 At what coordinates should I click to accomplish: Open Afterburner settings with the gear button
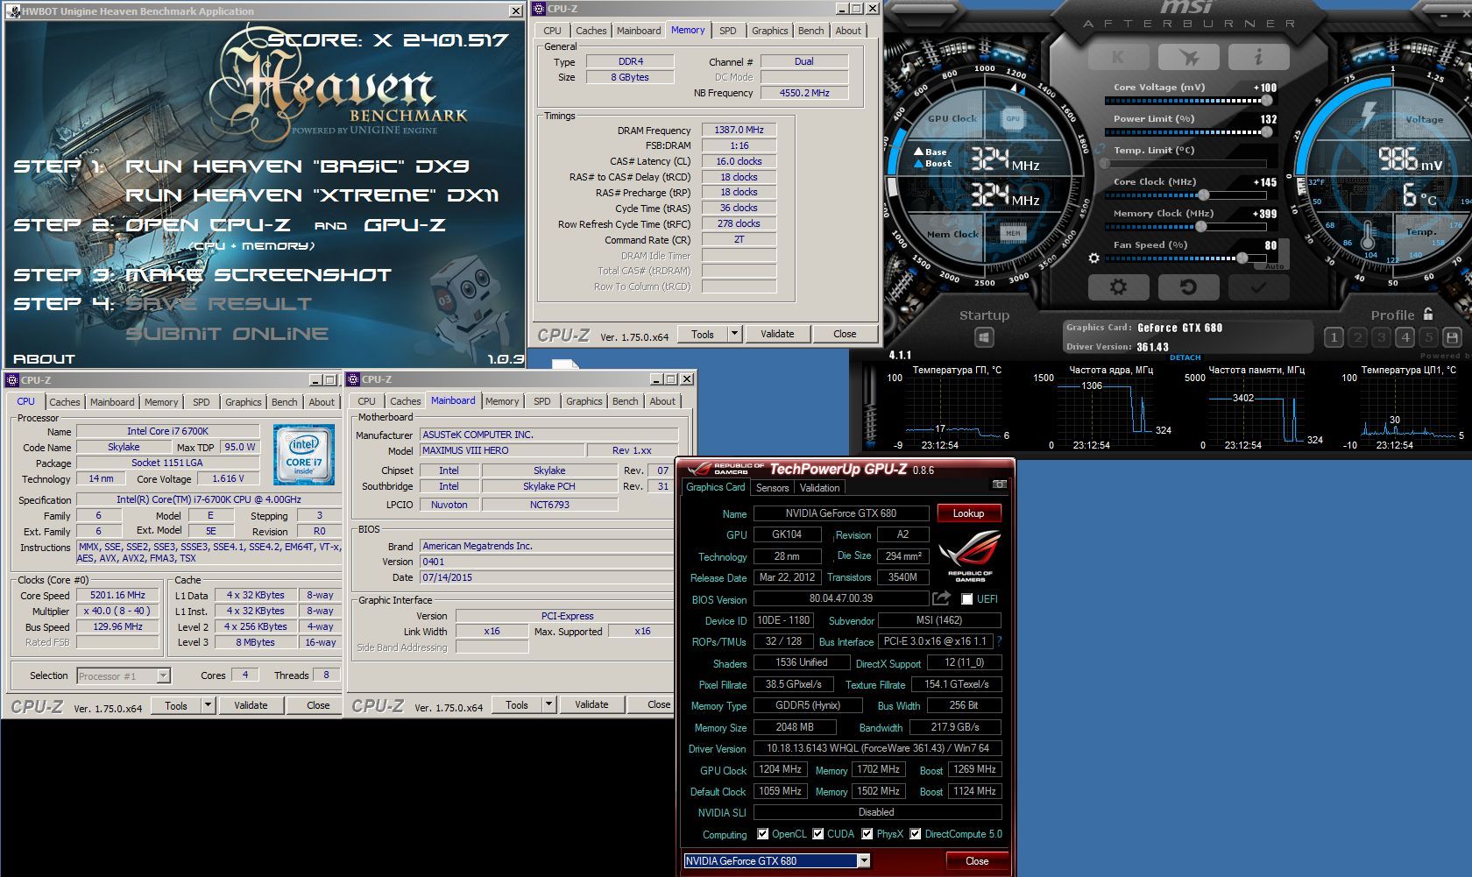(1118, 286)
